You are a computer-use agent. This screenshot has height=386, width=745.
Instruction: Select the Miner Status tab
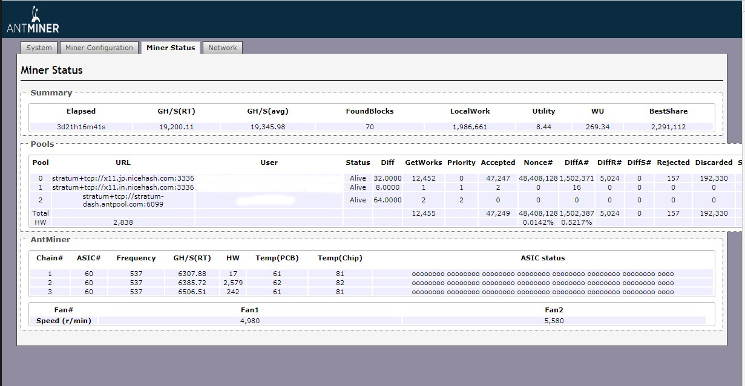coord(171,48)
